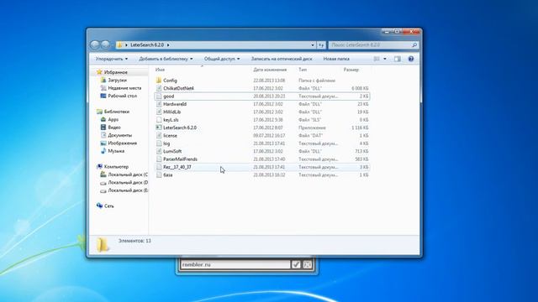Open Загрузки in the sidebar

click(118, 81)
